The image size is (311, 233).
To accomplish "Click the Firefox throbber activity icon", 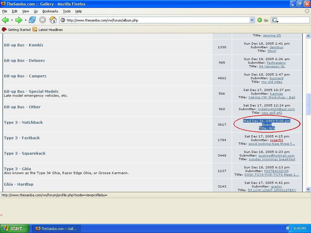I will point(307,11).
